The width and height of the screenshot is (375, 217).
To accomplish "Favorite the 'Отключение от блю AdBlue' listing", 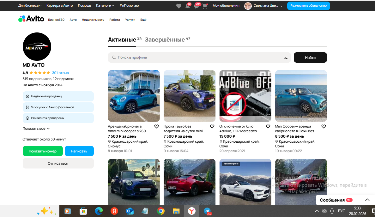I will tap(268, 127).
